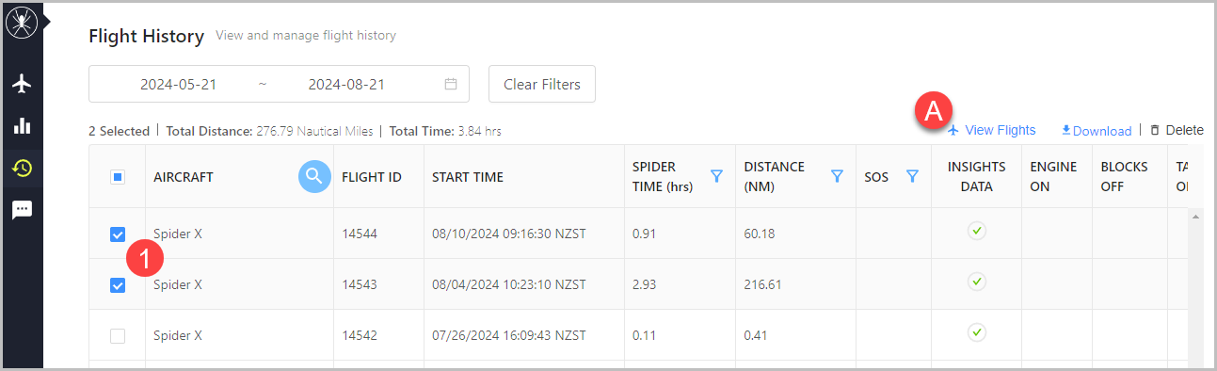Select the flight history clock sidebar icon
This screenshot has width=1217, height=371.
22,169
